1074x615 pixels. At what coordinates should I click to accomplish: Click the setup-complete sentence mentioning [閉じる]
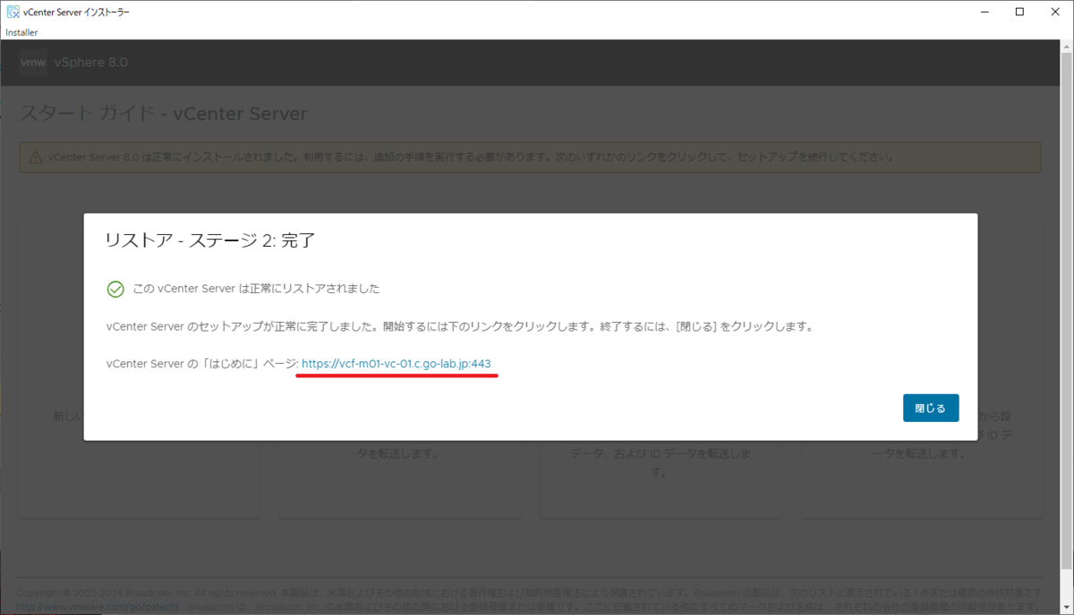pos(459,326)
